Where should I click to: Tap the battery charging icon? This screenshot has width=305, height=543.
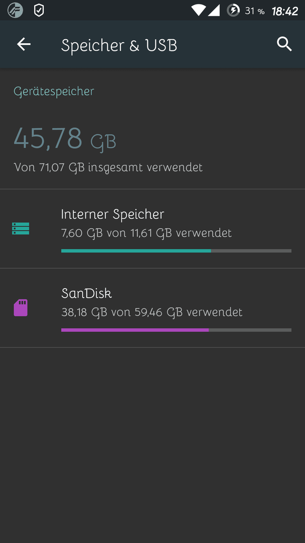point(233,11)
